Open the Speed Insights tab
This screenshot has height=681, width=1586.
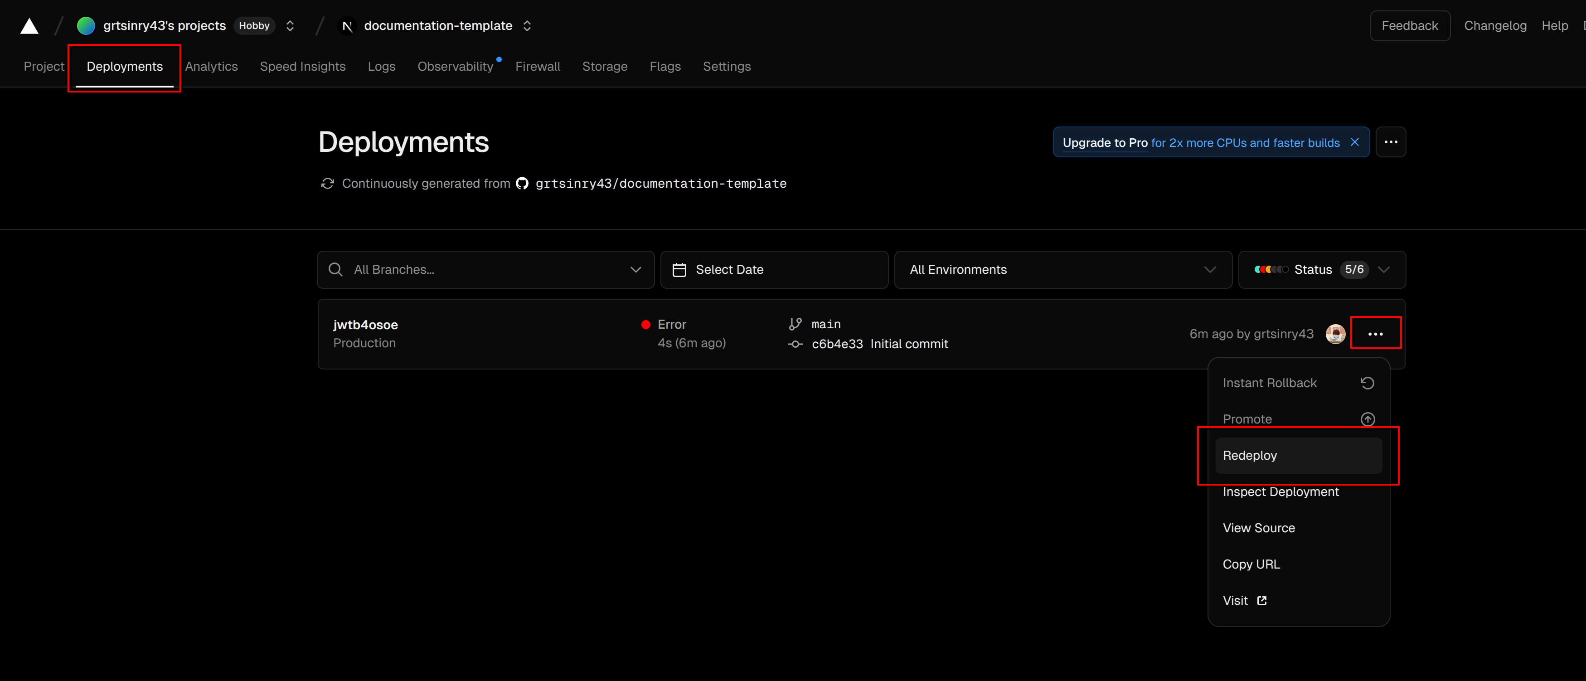(x=303, y=67)
